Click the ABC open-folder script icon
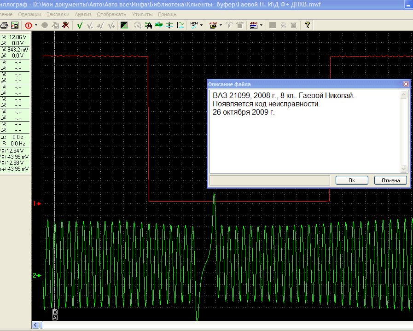Viewport: 413px width, 331px height. 213,25
